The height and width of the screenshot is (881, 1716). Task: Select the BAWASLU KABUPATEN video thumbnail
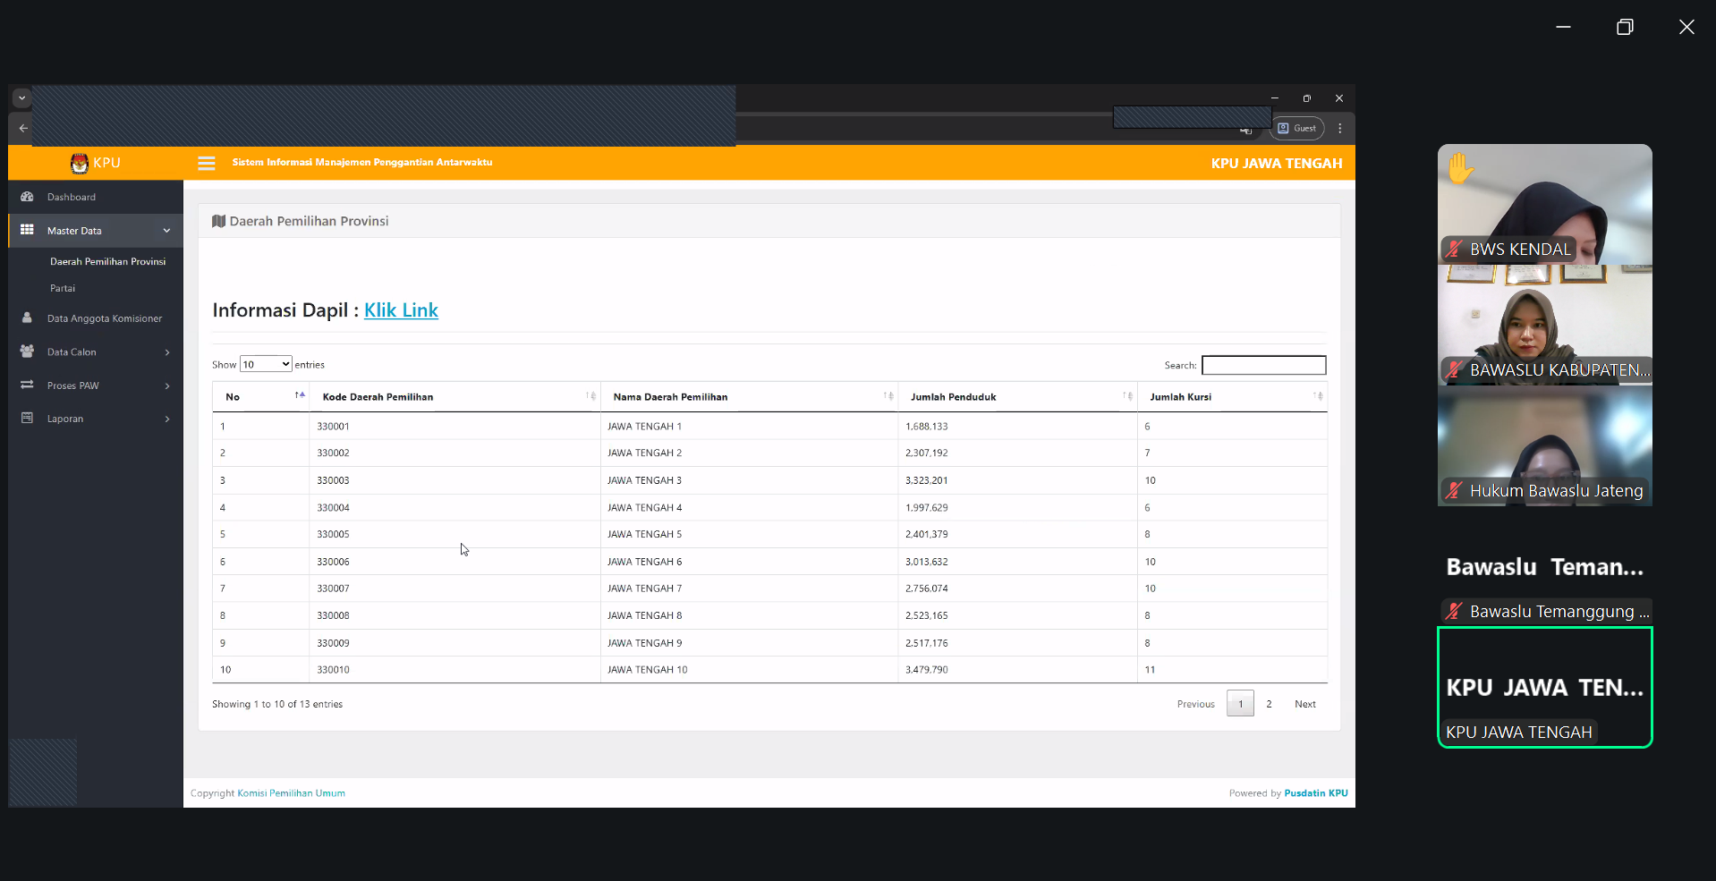pyautogui.click(x=1544, y=325)
